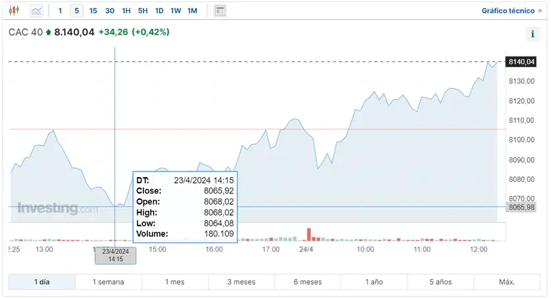Open the Gráfico técnico link
This screenshot has width=551, height=299.
512,11
